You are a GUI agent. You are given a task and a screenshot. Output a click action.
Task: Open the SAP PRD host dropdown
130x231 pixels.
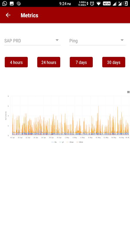(32, 41)
